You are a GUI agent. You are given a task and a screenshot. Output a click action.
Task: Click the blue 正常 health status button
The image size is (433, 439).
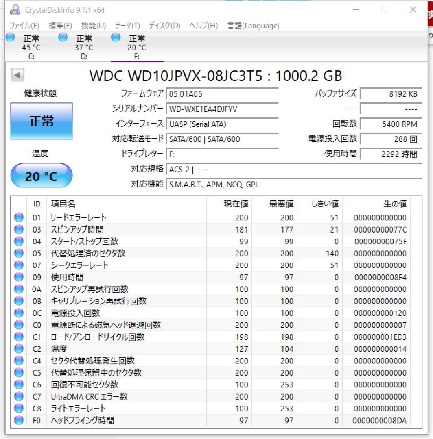pyautogui.click(x=41, y=121)
